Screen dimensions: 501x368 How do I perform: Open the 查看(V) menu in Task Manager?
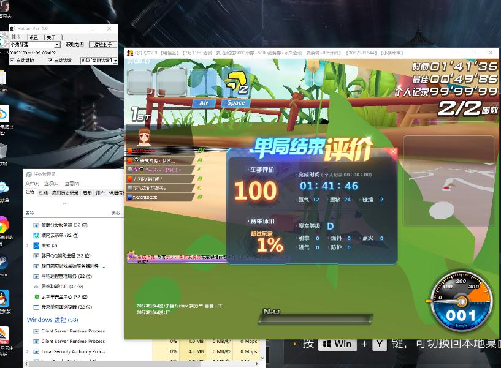point(72,184)
